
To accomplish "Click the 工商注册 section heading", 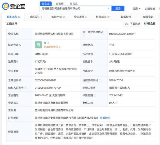I will point(12,24).
